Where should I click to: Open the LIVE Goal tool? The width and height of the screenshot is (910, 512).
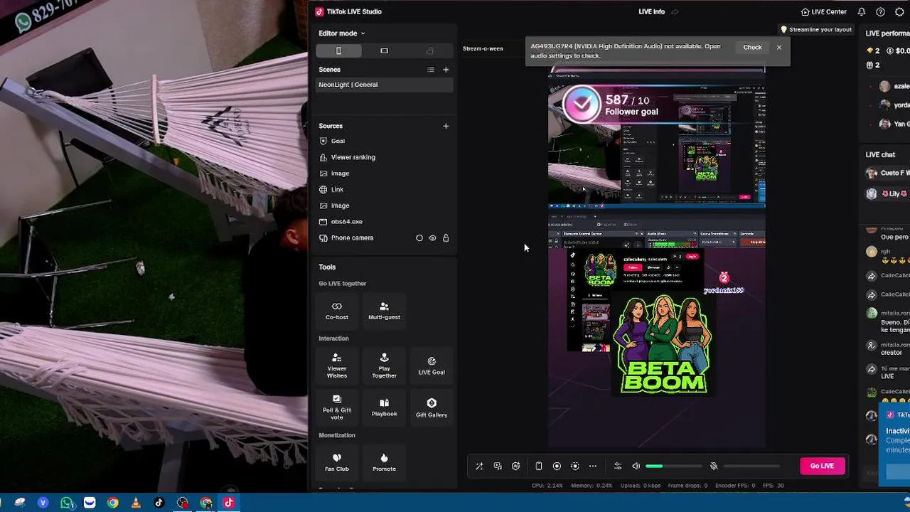point(432,366)
